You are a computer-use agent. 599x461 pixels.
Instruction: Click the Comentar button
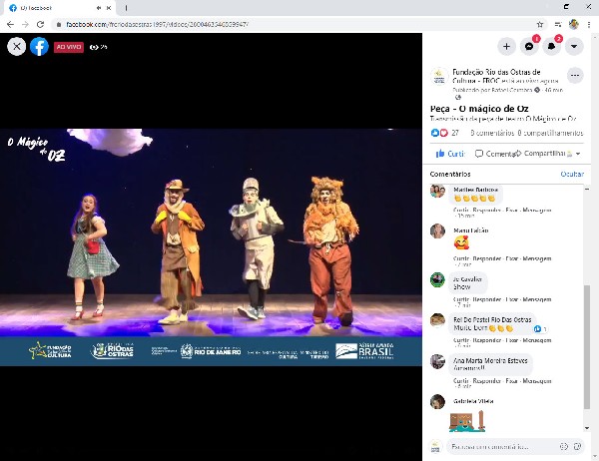(x=495, y=154)
